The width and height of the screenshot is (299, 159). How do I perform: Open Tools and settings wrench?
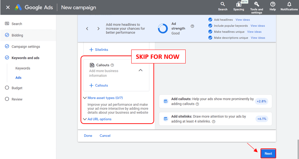(x=257, y=8)
